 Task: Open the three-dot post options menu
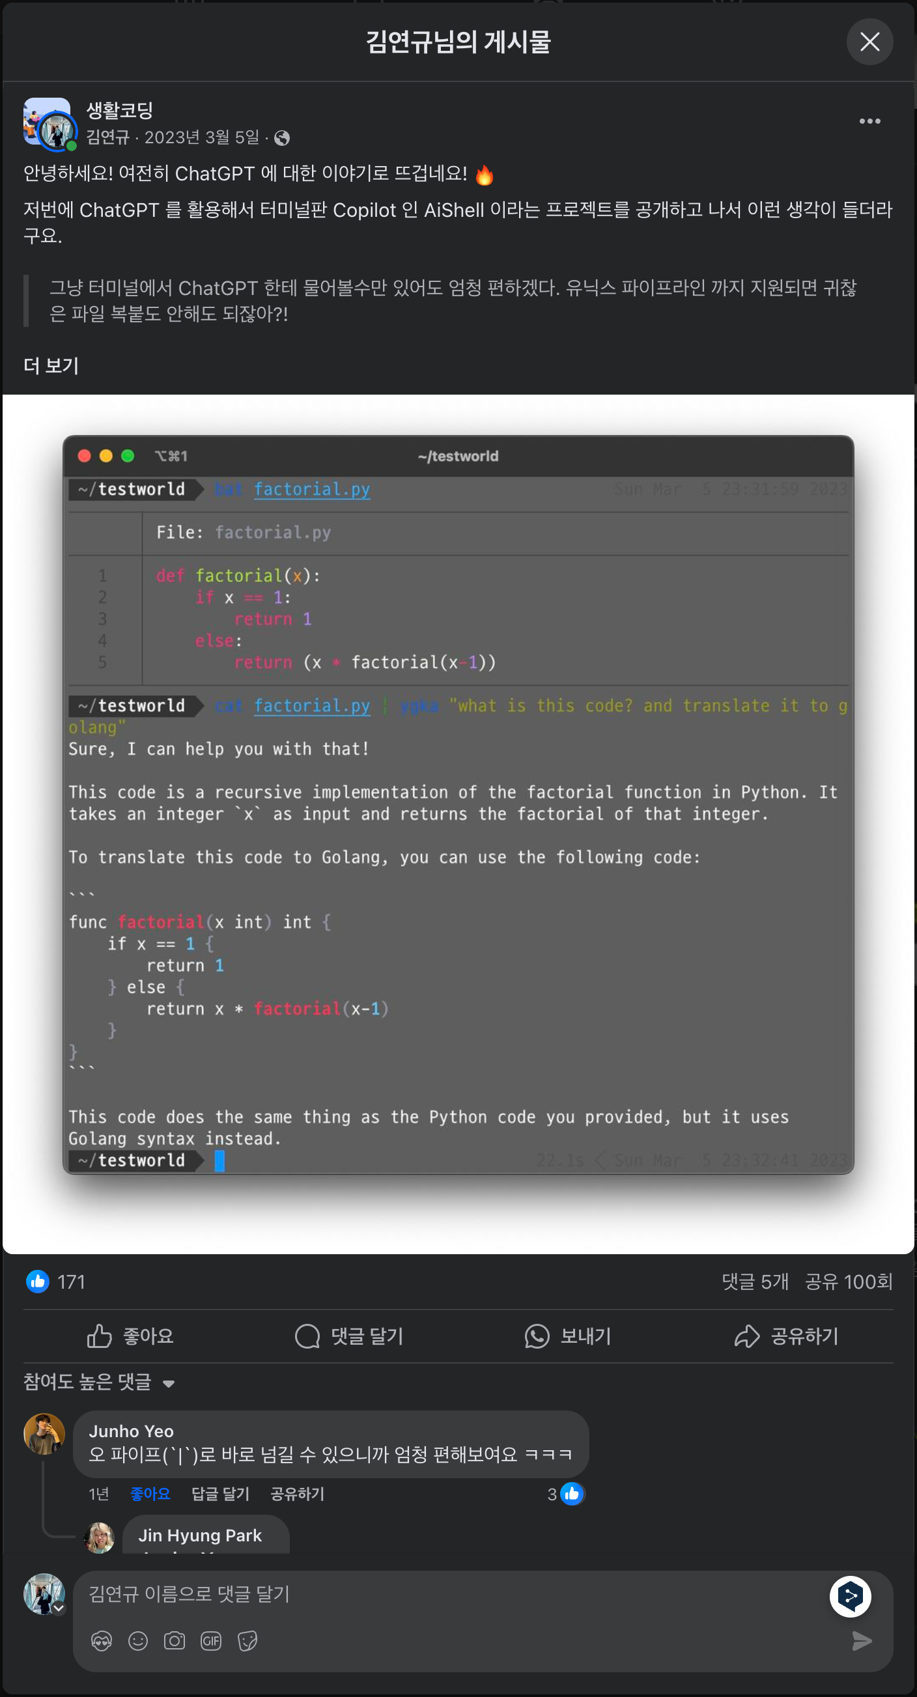869,121
